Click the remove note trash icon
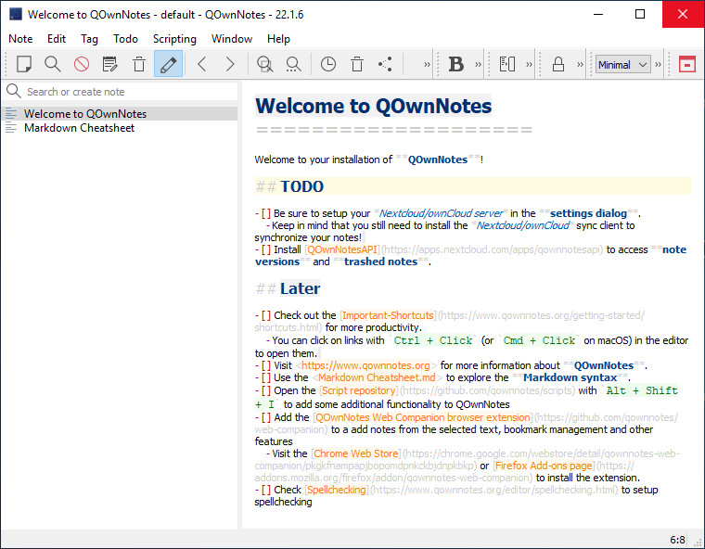This screenshot has height=549, width=705. (x=139, y=65)
